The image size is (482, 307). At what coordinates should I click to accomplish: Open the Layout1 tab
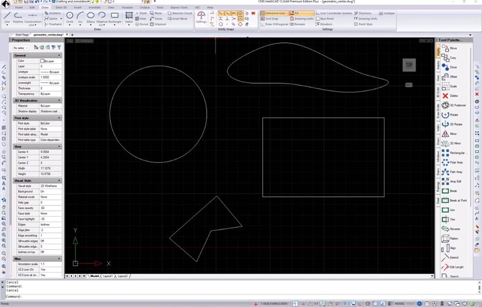pyautogui.click(x=107, y=276)
